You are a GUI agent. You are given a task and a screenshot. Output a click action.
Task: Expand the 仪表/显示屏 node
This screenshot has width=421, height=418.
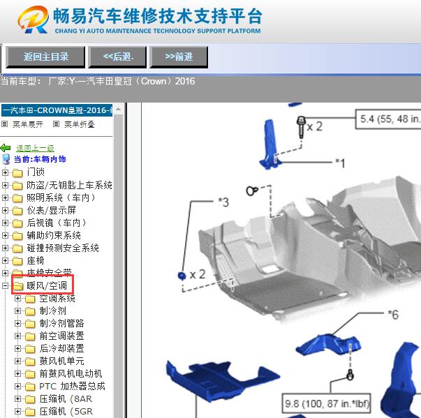5,210
